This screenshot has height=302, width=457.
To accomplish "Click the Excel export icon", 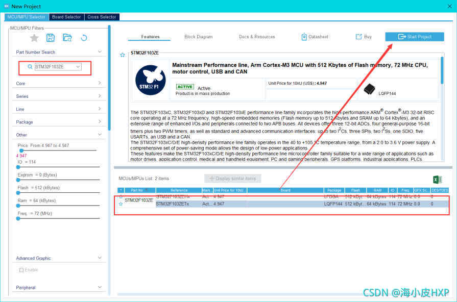I will tap(438, 180).
